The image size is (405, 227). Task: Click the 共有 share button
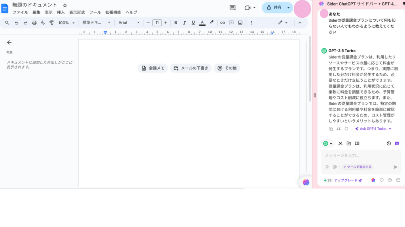[x=274, y=8]
